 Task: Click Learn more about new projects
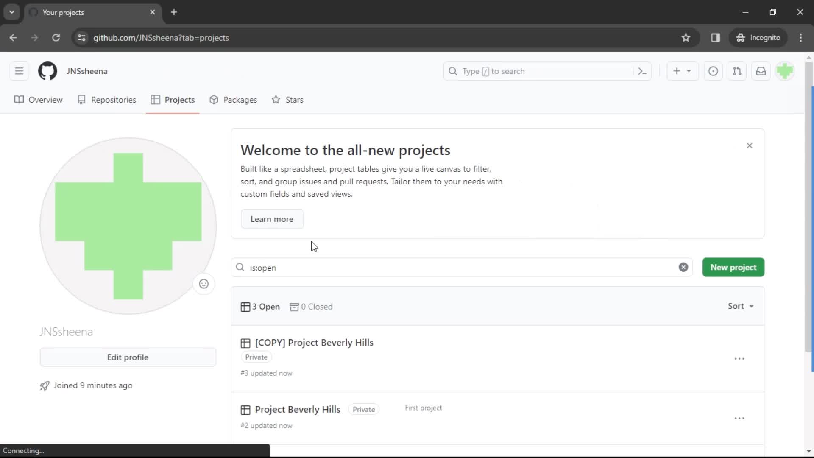tap(272, 219)
